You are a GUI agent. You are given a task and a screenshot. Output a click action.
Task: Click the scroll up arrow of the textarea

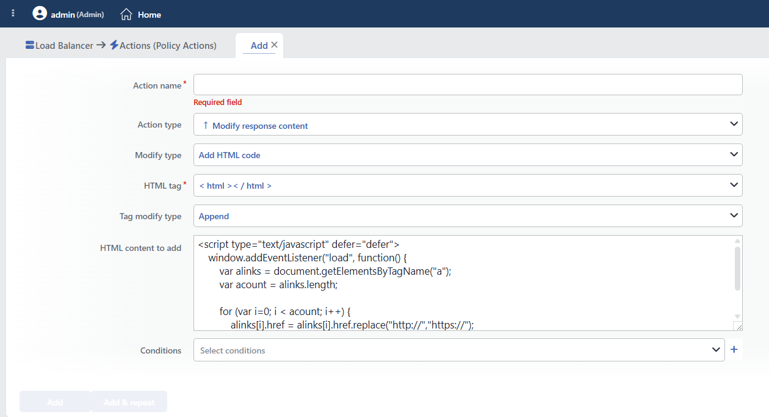pos(737,241)
